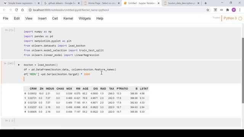Screen dimensions: 244x137
Task: Open the Help menu
Action: (x=100, y=19)
